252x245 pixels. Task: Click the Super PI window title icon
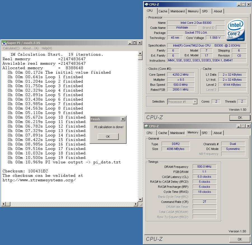point(4,43)
